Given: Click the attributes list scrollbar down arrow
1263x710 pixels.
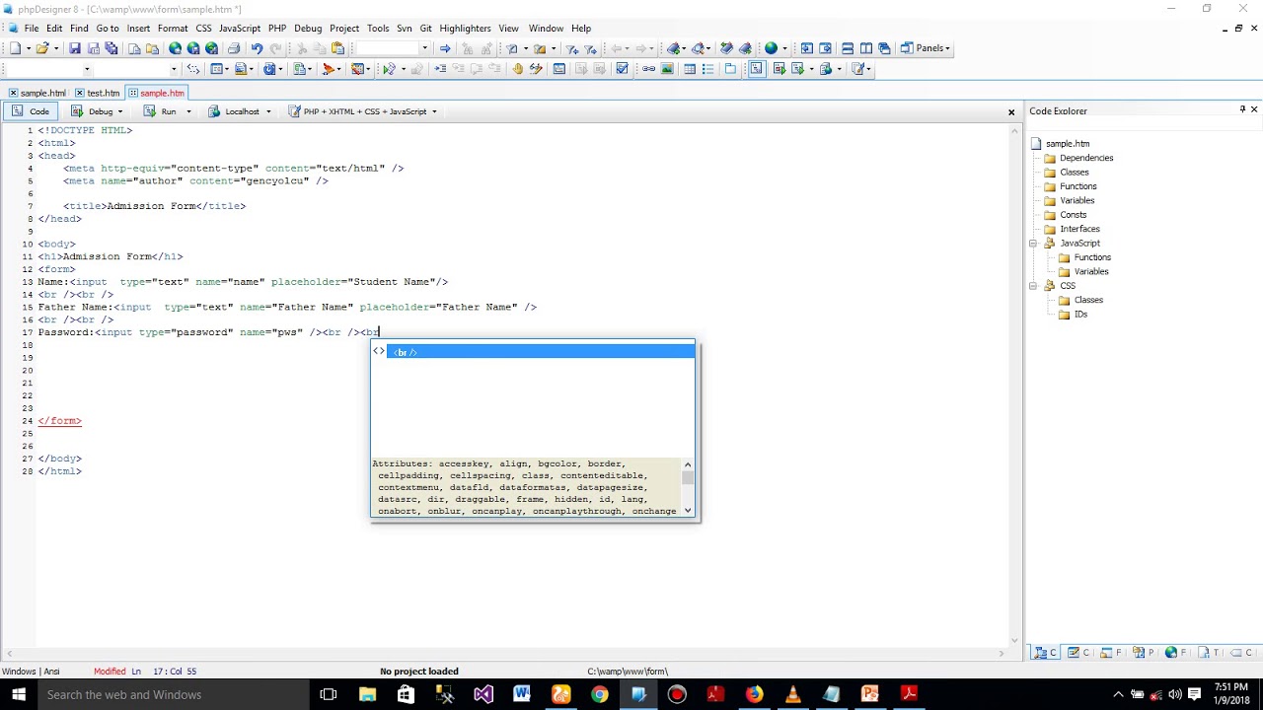Looking at the screenshot, I should click(688, 511).
